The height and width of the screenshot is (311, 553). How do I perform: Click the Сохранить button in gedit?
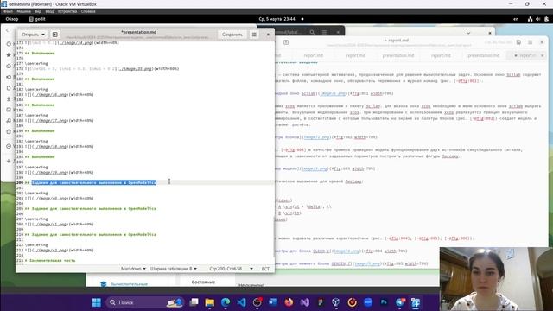pyautogui.click(x=232, y=35)
